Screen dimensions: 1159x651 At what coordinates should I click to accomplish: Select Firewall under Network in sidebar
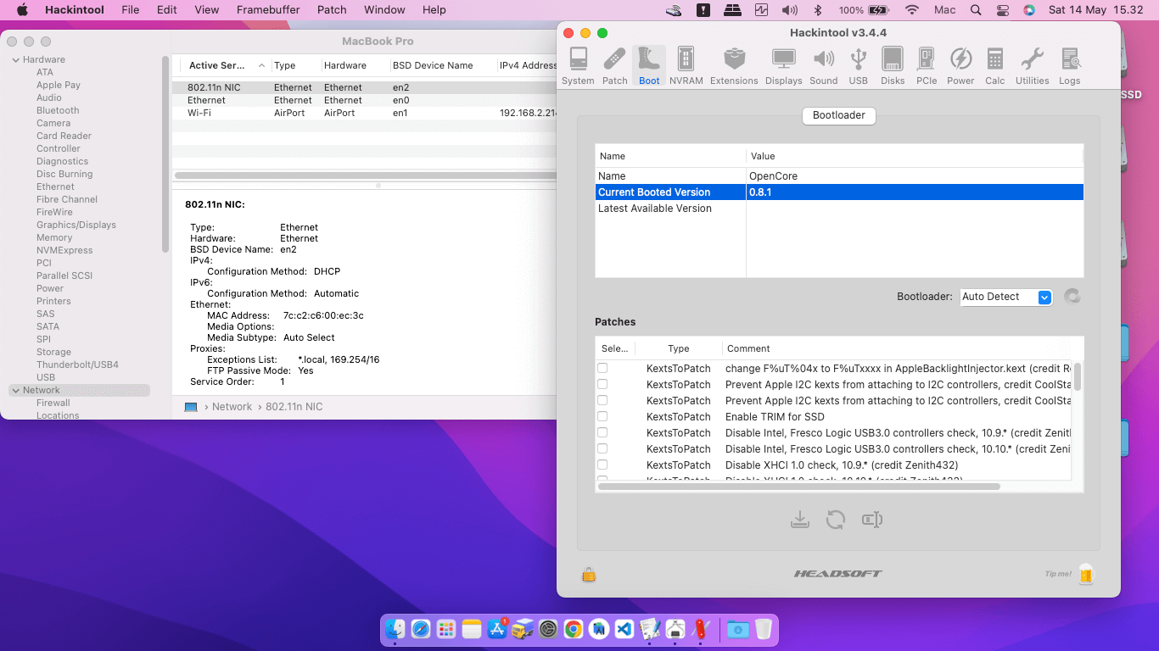click(53, 403)
